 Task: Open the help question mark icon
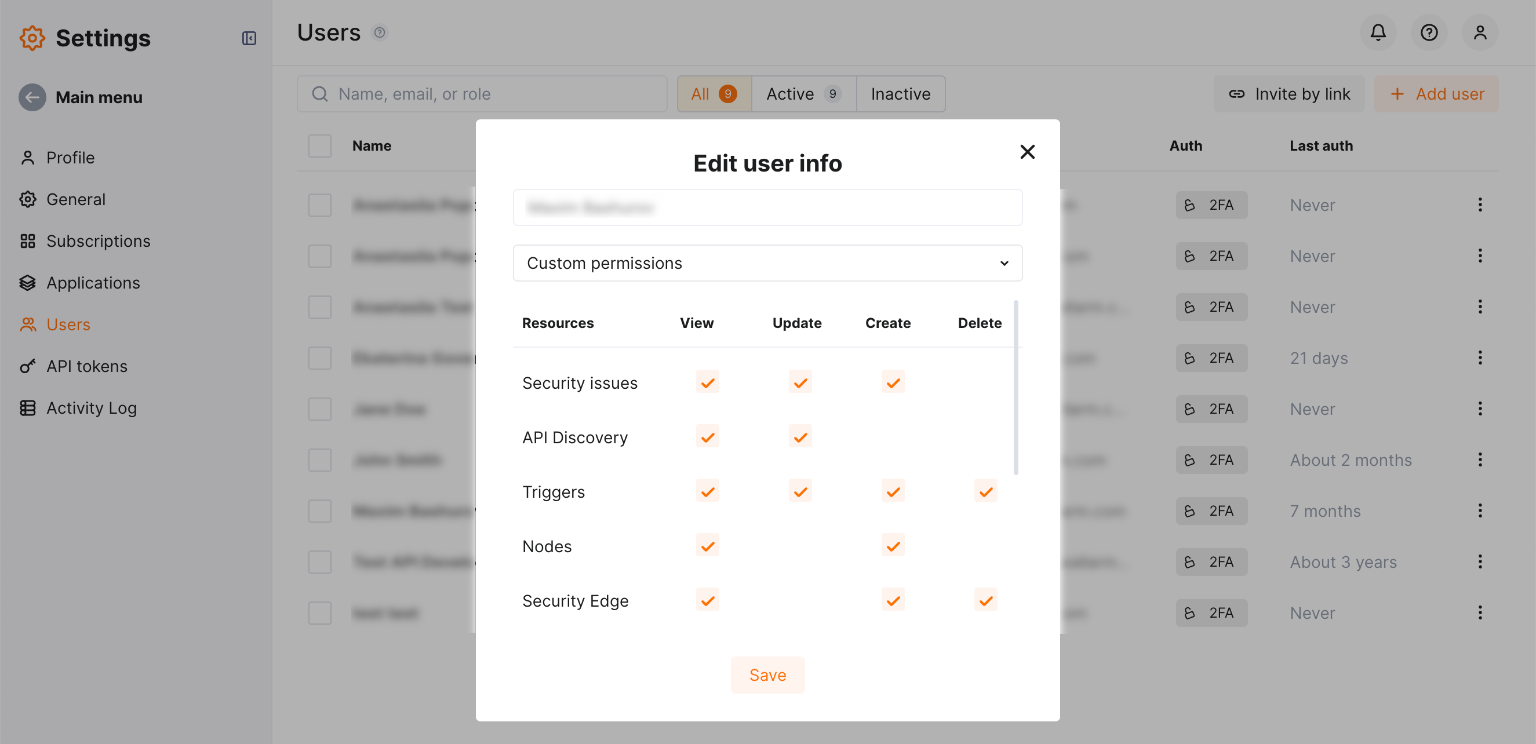[1429, 33]
